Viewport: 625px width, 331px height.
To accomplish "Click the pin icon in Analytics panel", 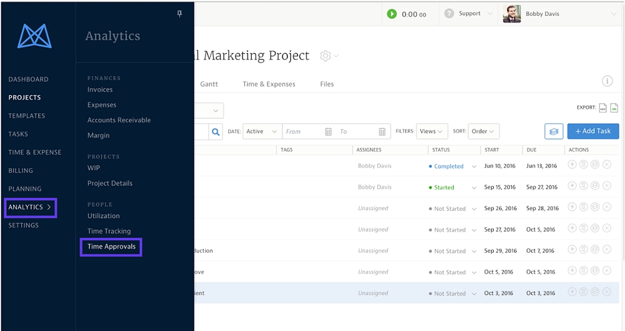I will [x=180, y=14].
